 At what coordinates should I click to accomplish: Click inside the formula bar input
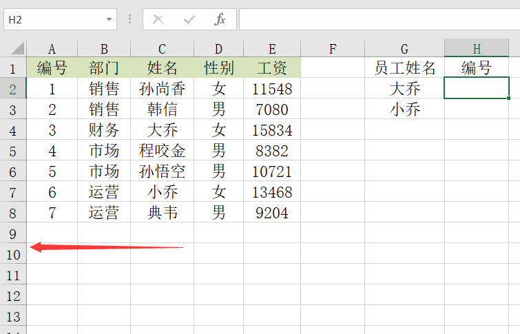tap(379, 19)
